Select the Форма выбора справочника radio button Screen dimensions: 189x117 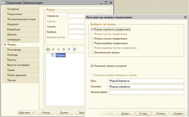(92, 43)
